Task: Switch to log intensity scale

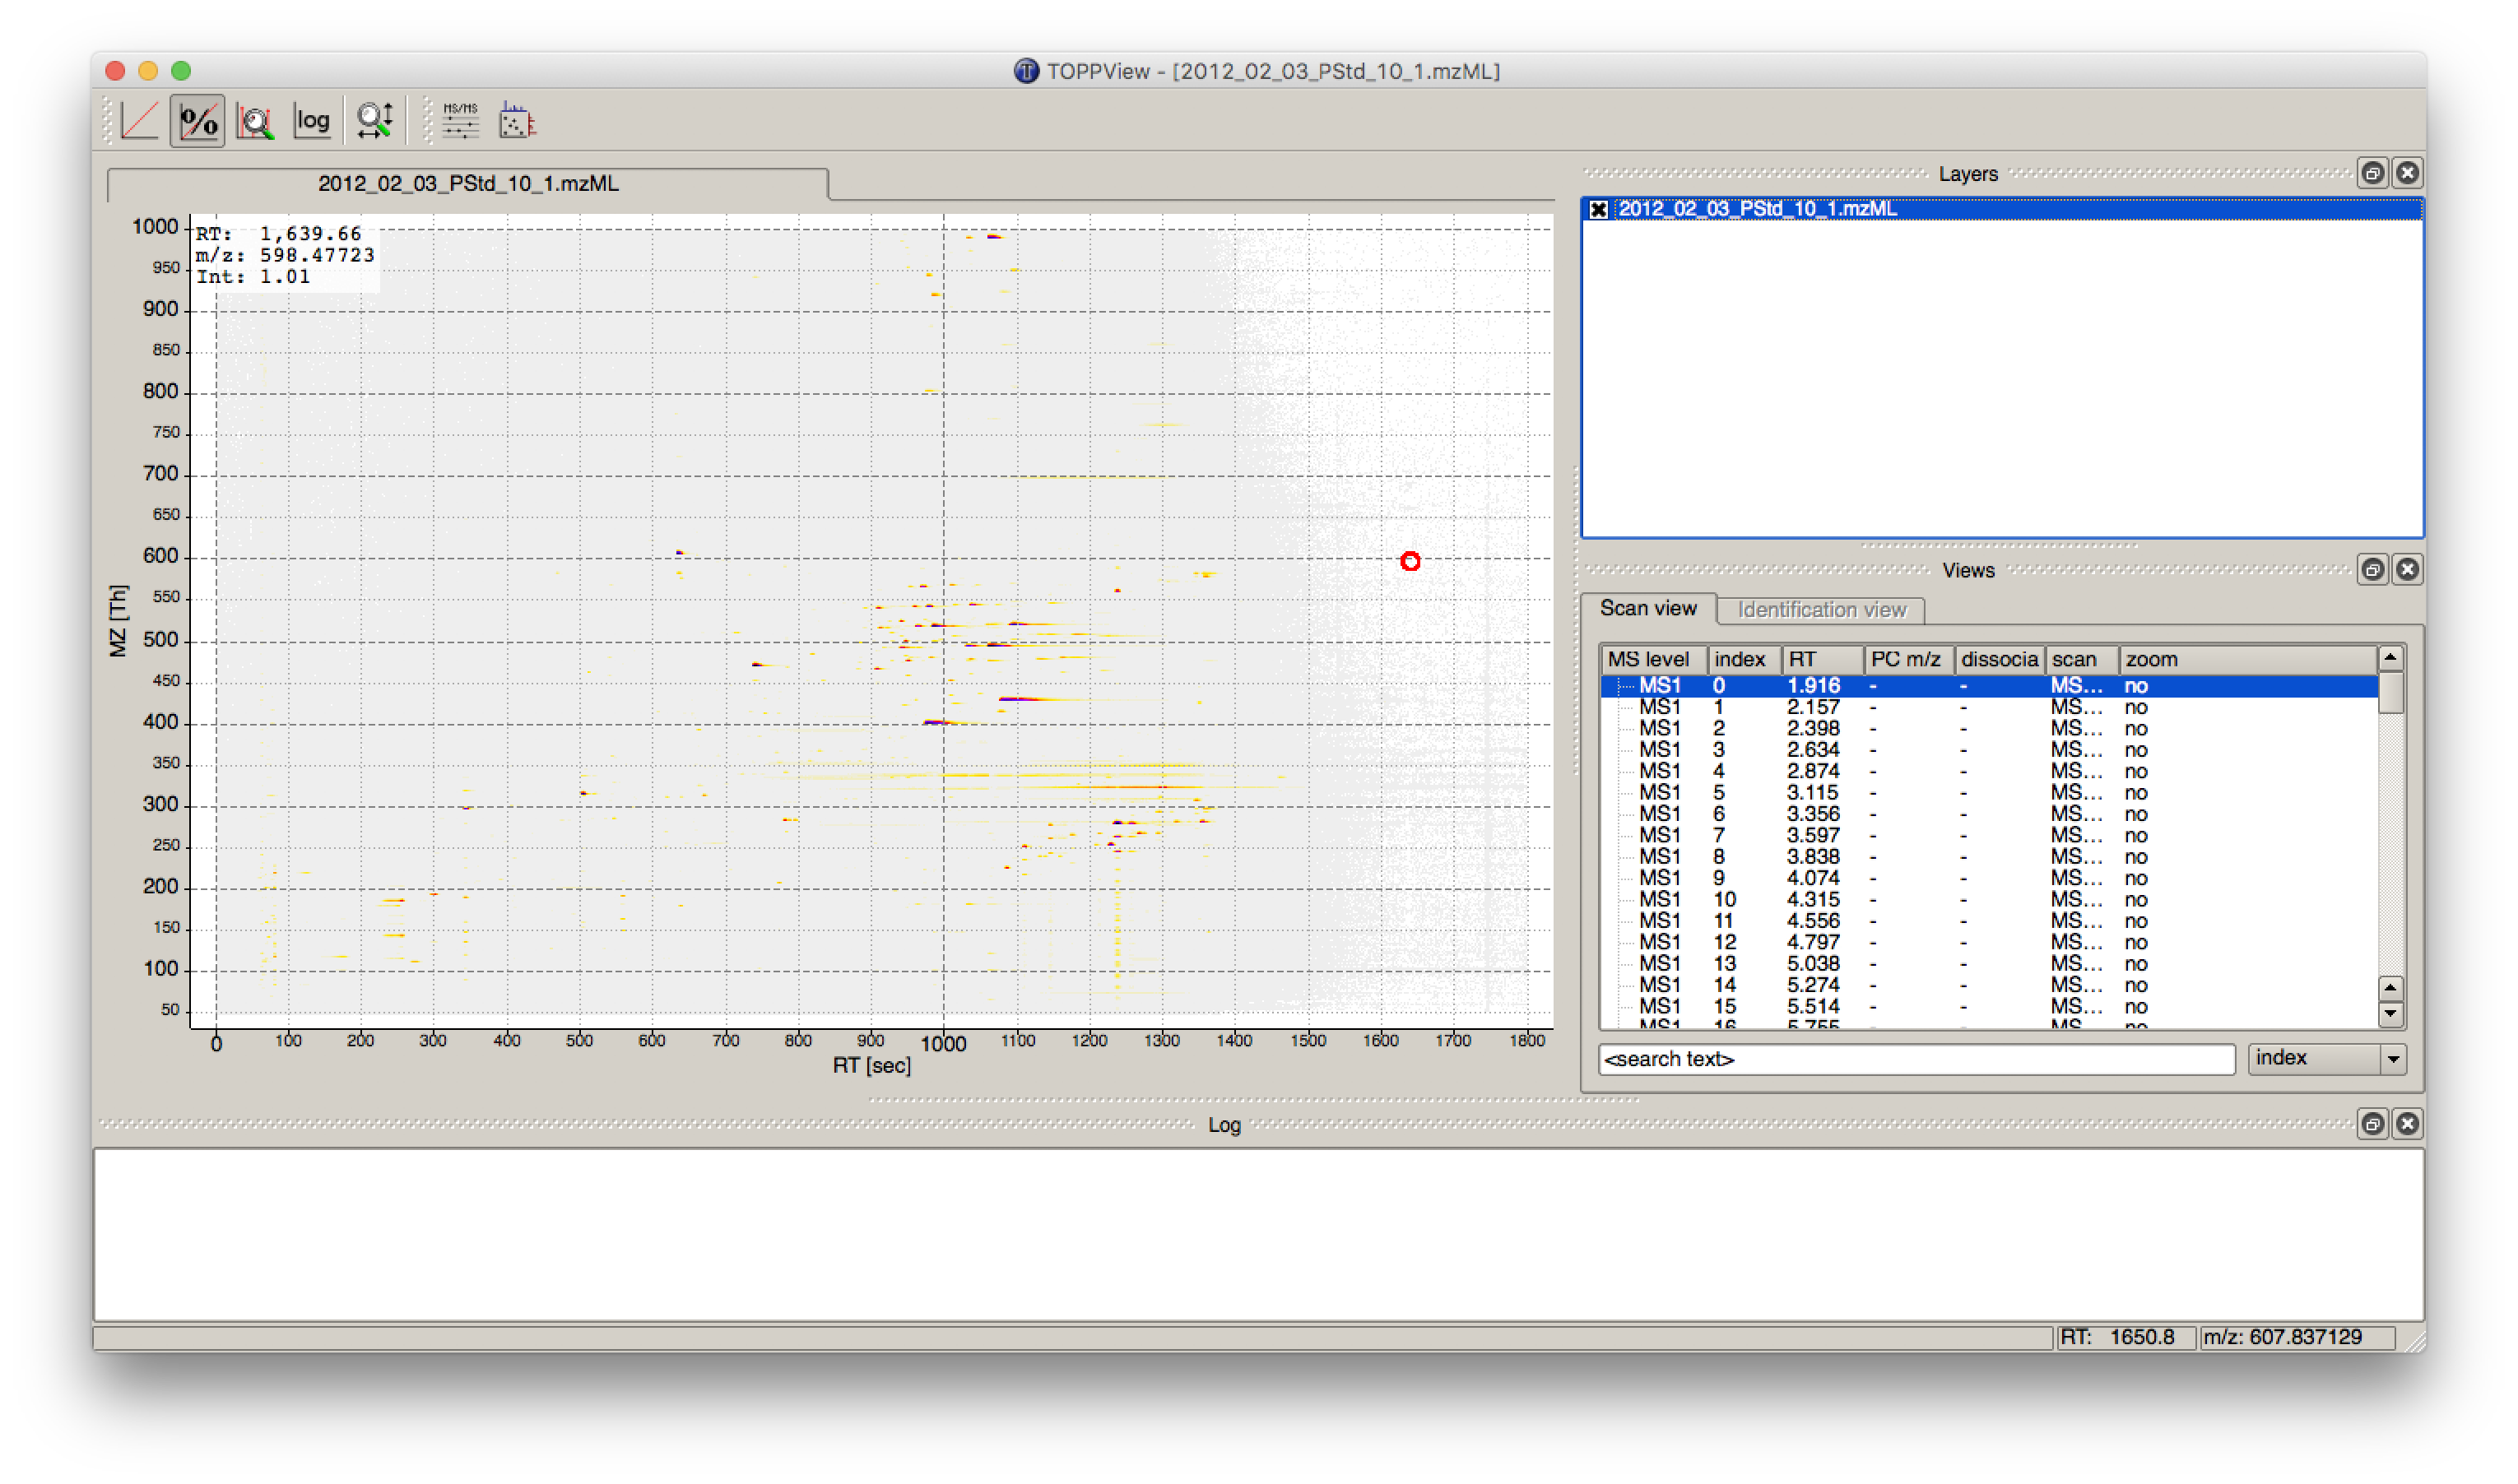Action: click(312, 121)
